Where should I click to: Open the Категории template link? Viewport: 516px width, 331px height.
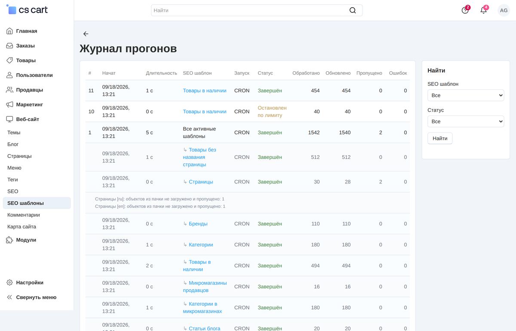point(201,245)
